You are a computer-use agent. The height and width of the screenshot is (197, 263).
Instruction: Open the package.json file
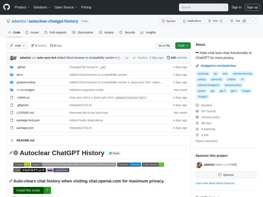click(25, 128)
